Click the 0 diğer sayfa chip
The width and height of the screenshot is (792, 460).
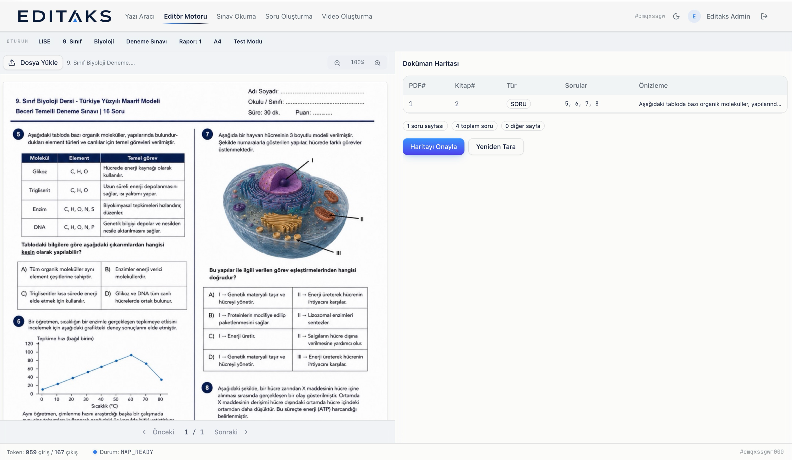523,126
